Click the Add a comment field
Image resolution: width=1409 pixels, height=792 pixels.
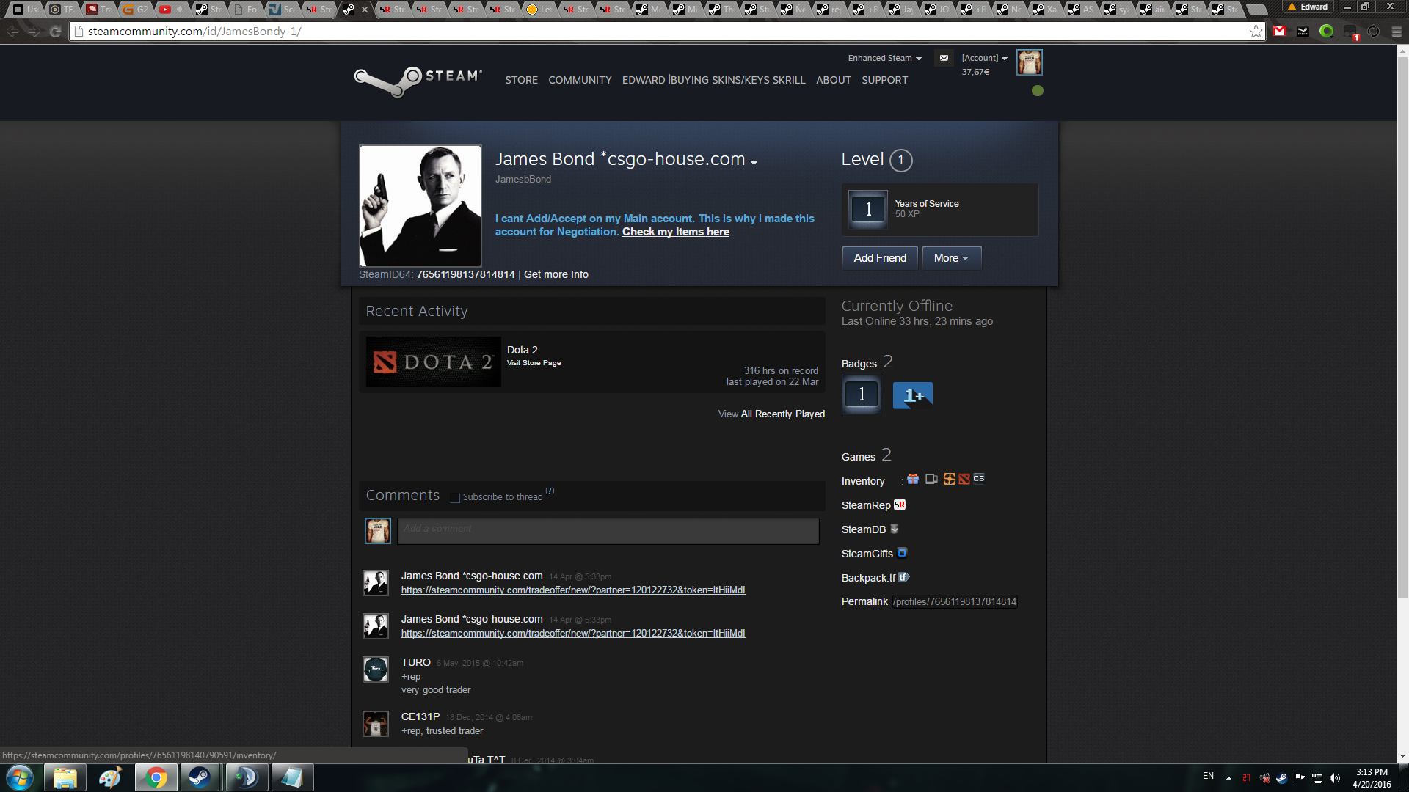(x=608, y=531)
